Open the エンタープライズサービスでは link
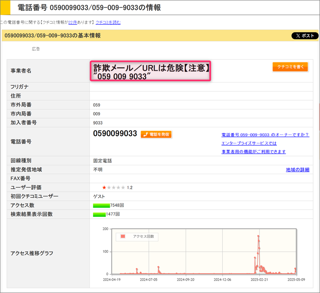The image size is (320, 293). 249,143
